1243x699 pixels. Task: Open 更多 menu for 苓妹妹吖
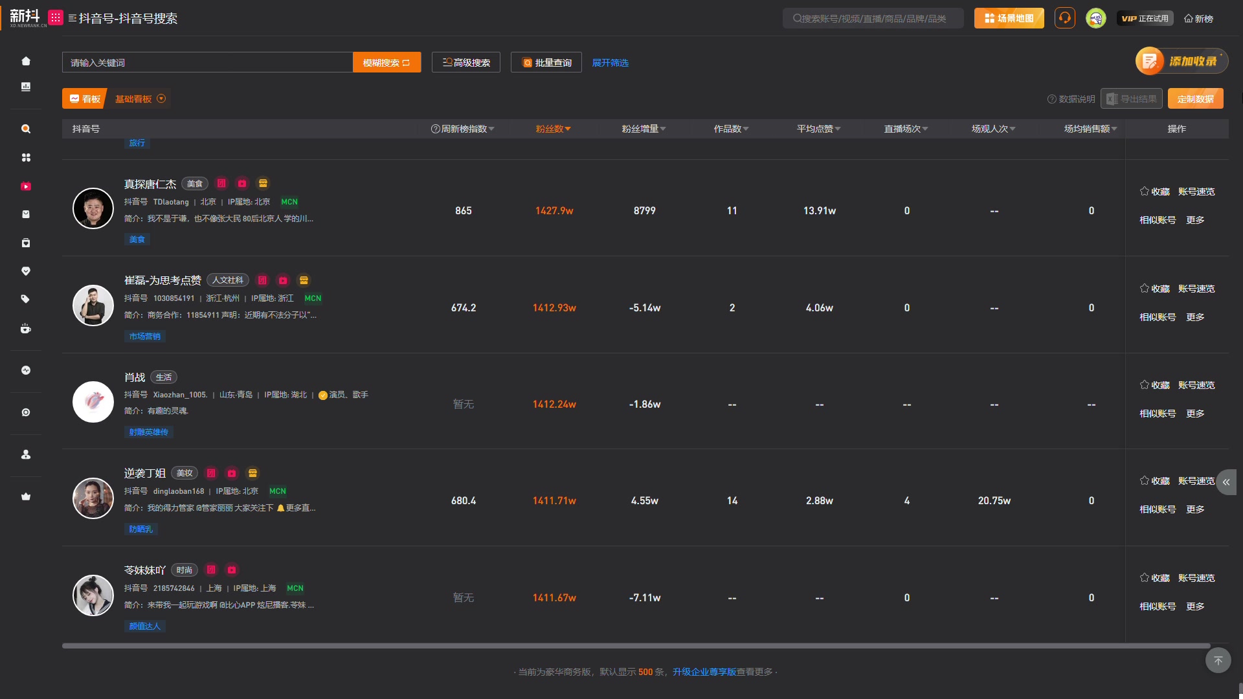[1195, 606]
